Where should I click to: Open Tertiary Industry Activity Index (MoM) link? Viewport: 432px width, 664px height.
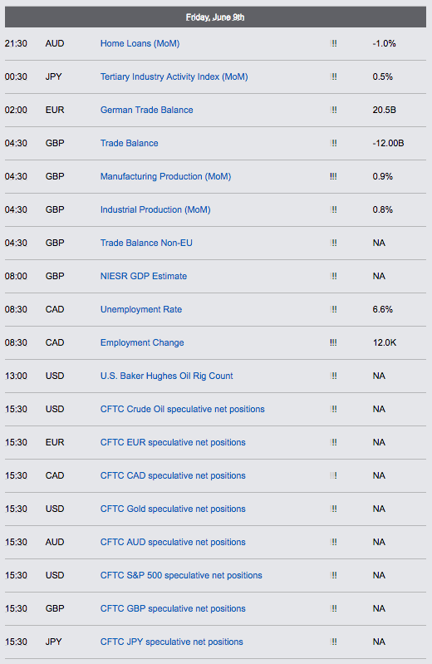(x=174, y=76)
